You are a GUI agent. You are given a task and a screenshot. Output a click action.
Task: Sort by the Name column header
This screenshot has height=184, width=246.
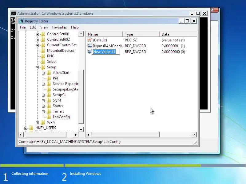tap(104, 34)
